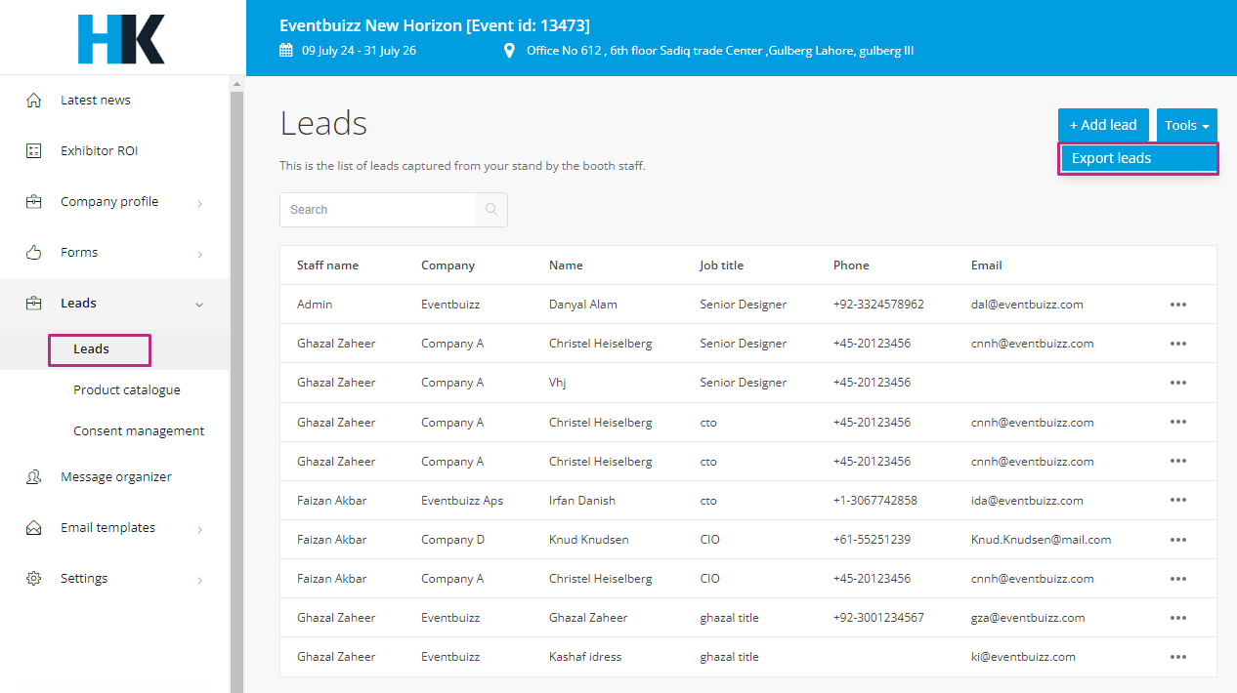Expand the Company profile submenu chevron
The image size is (1237, 693).
pos(199,203)
